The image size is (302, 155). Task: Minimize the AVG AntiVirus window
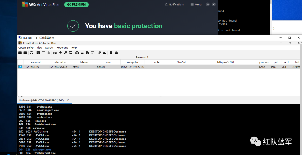coord(207,4)
